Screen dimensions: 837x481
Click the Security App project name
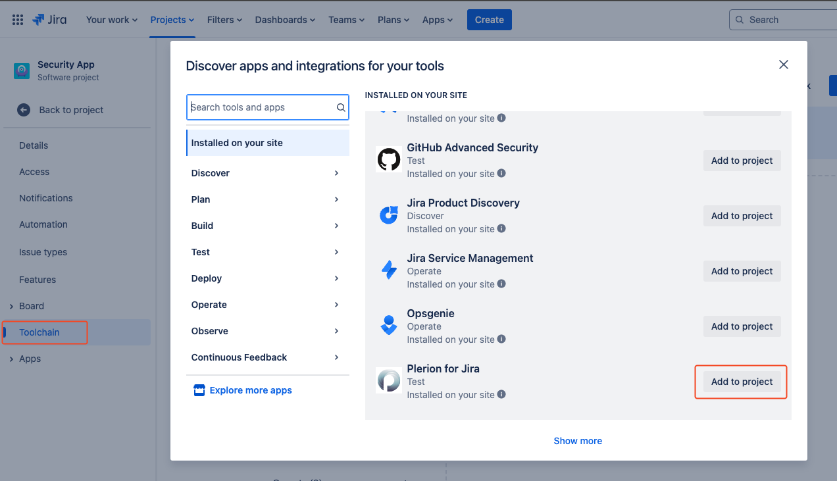pos(66,64)
